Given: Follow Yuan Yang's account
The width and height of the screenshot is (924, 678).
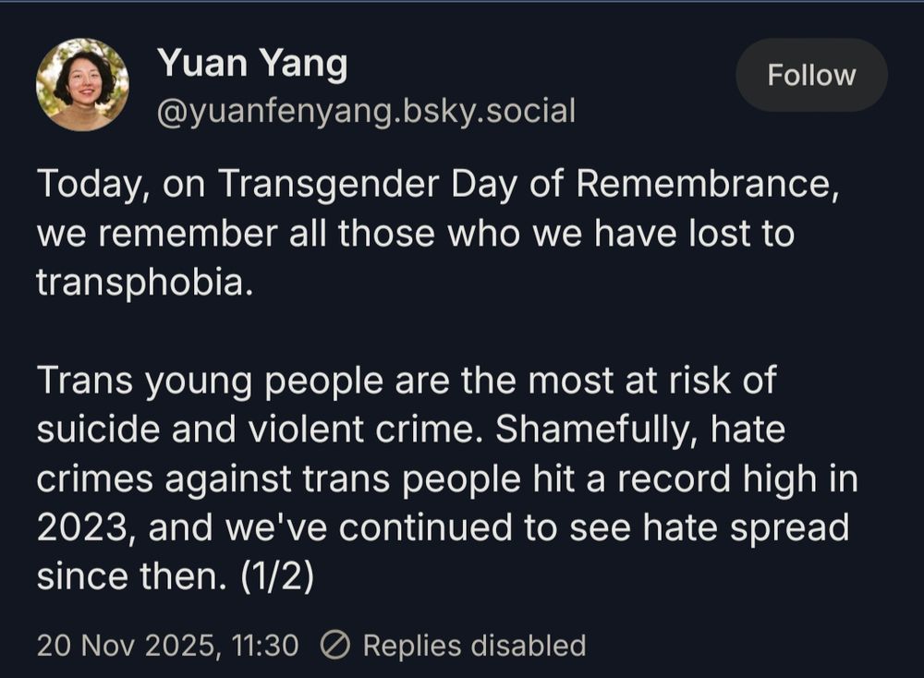Looking at the screenshot, I should click(810, 75).
